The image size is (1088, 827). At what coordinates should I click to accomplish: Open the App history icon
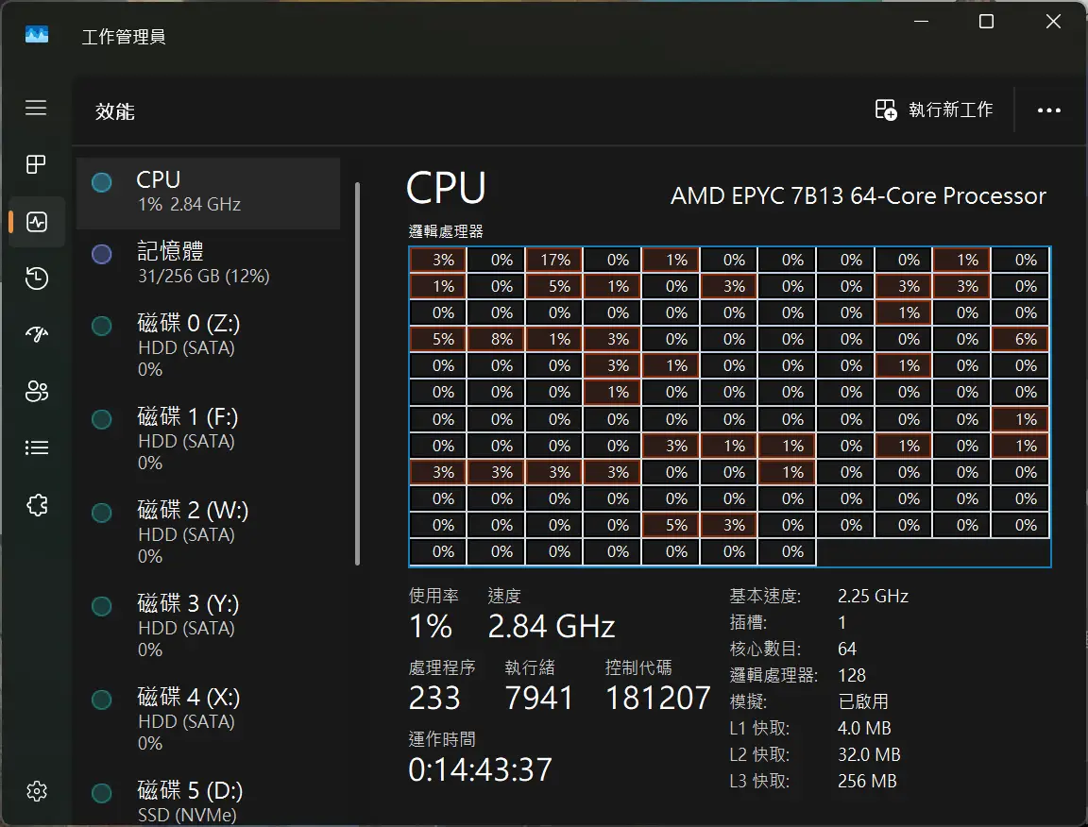point(37,278)
